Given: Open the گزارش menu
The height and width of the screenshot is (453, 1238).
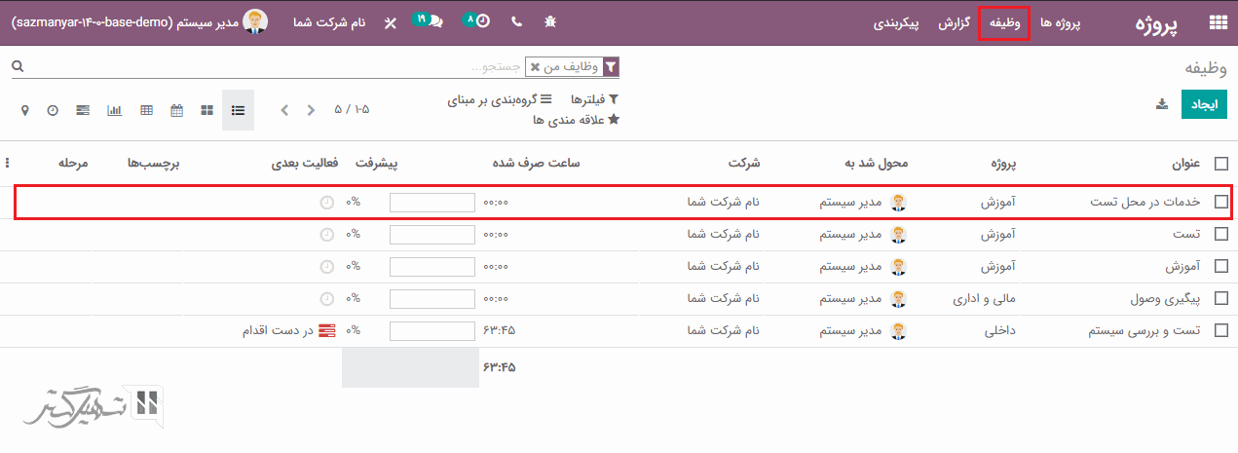Looking at the screenshot, I should coord(953,22).
